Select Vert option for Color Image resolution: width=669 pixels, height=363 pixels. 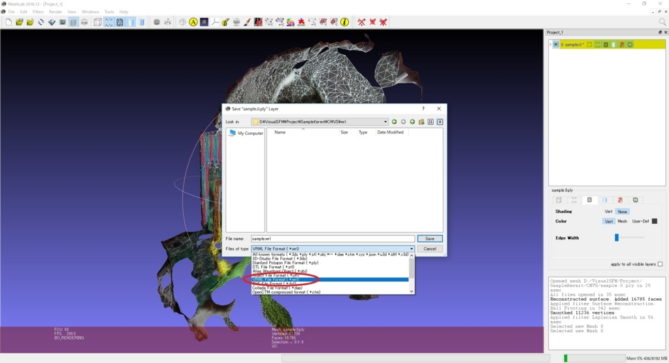click(x=609, y=221)
